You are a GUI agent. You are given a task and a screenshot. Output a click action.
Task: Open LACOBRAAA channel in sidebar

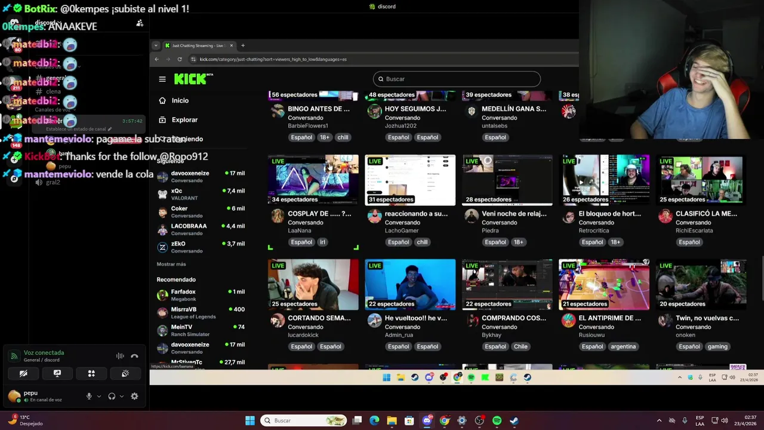201,229
